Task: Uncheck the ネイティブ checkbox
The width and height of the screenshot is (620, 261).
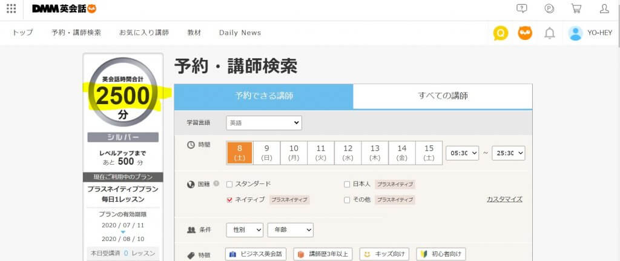Action: click(229, 200)
